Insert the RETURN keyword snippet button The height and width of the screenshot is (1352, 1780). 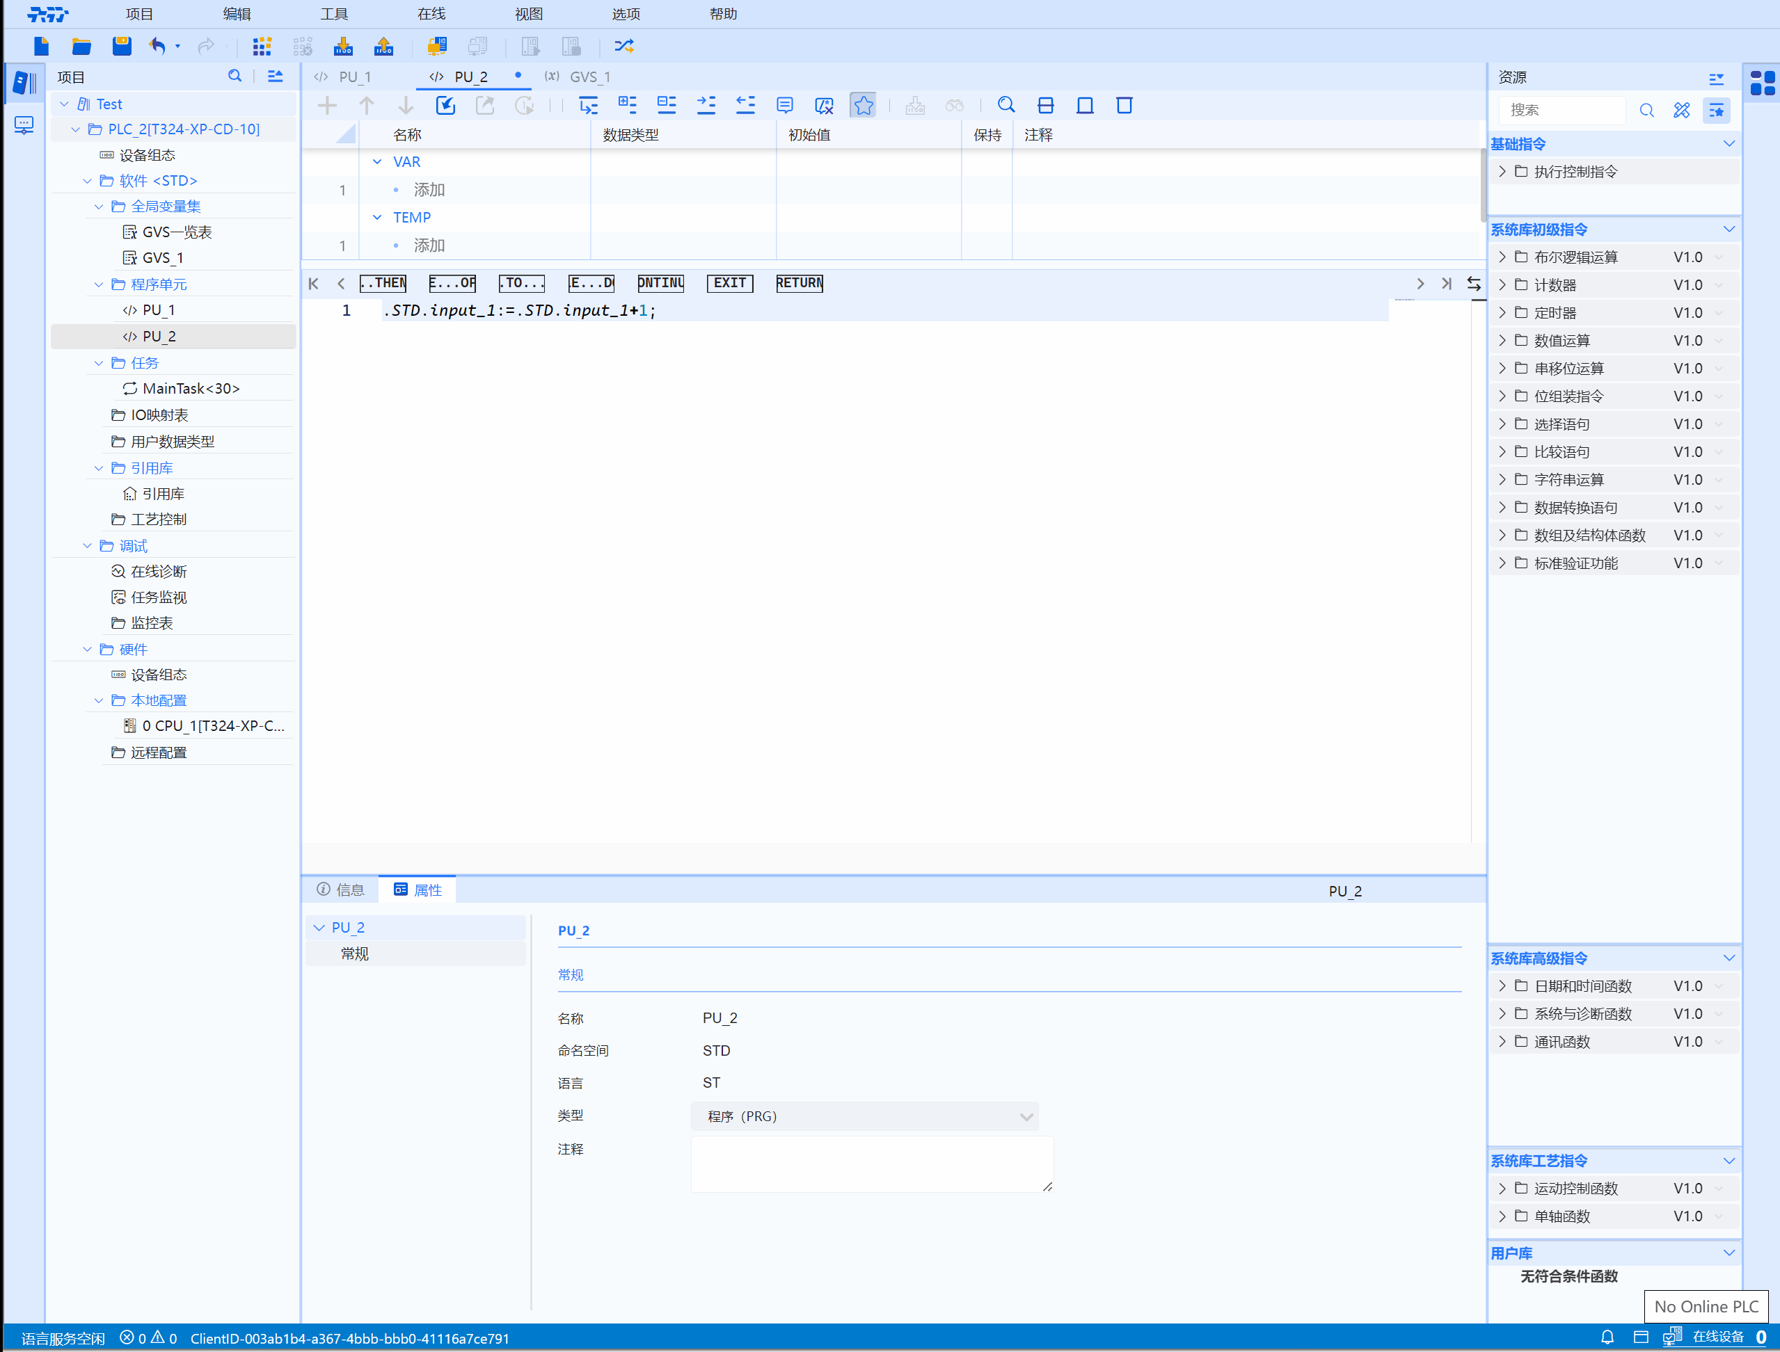pyautogui.click(x=799, y=283)
